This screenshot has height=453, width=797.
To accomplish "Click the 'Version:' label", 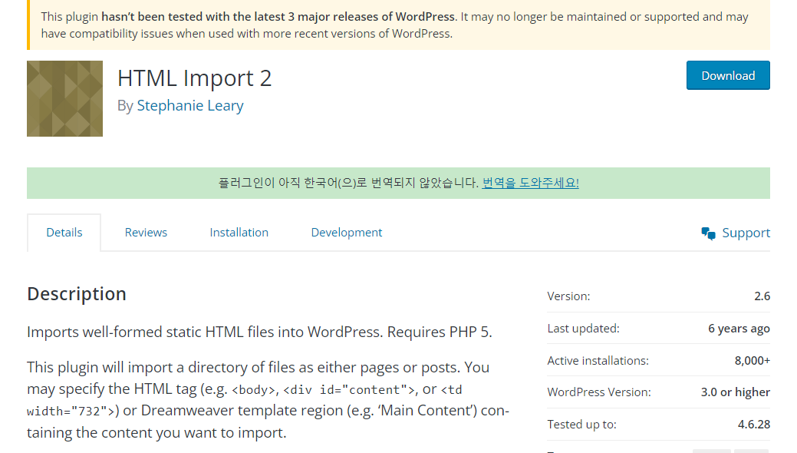I will [568, 296].
